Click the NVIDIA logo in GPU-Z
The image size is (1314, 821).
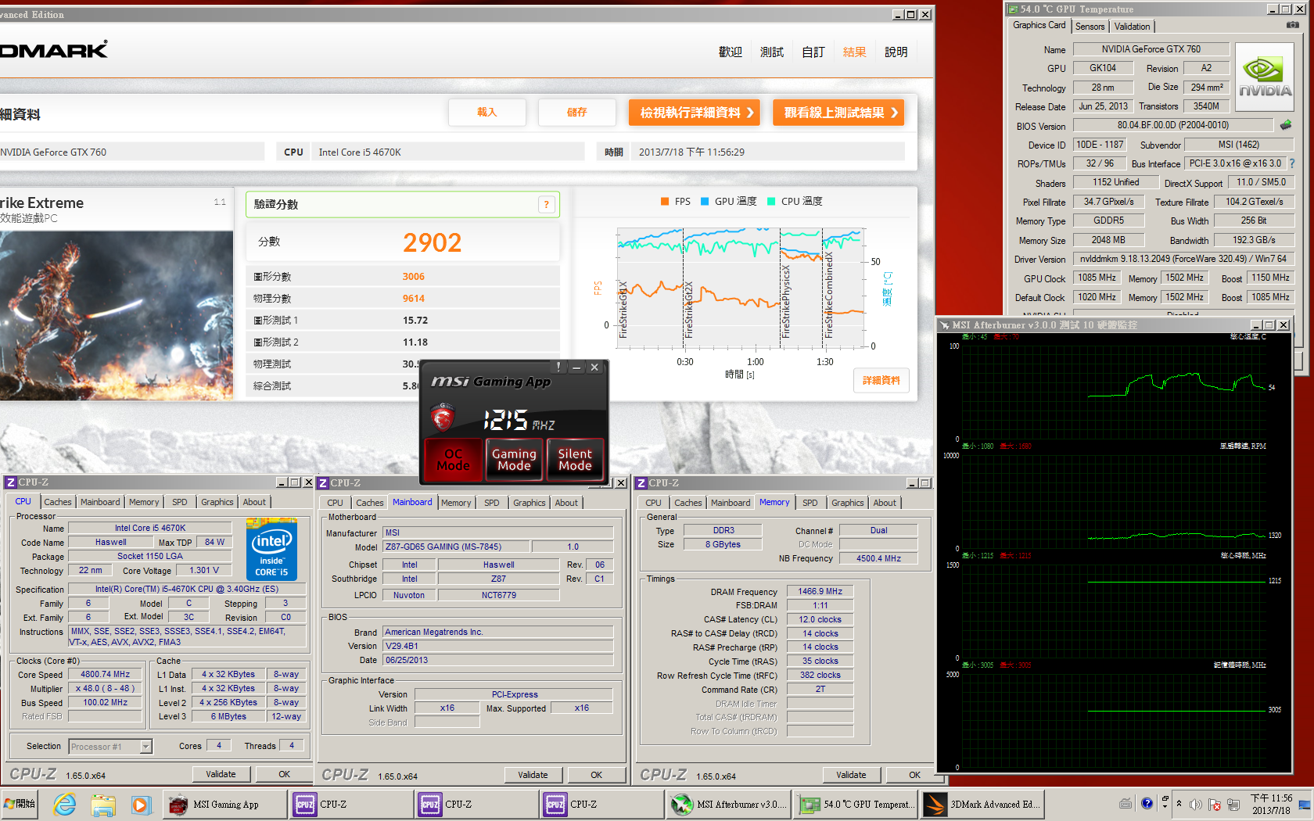pyautogui.click(x=1265, y=76)
